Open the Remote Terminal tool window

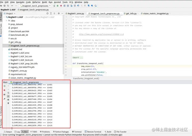coord(93,132)
